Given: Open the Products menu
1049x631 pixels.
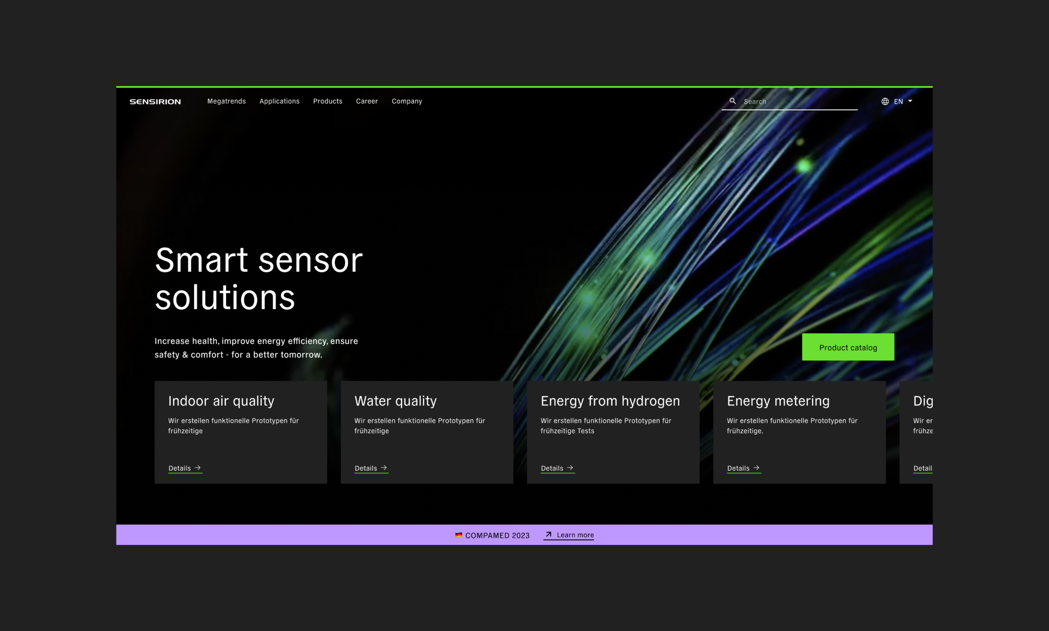Looking at the screenshot, I should click(327, 101).
